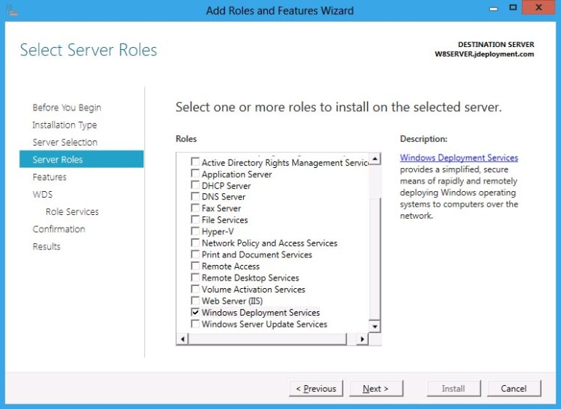Tick the Web Server (IIS) checkbox
Viewport: 561px width, 409px height.
coord(195,302)
